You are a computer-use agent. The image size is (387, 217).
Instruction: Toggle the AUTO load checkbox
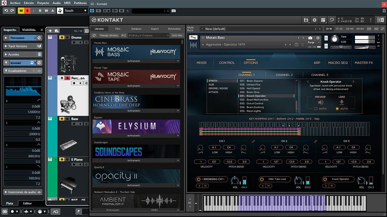pos(337,109)
